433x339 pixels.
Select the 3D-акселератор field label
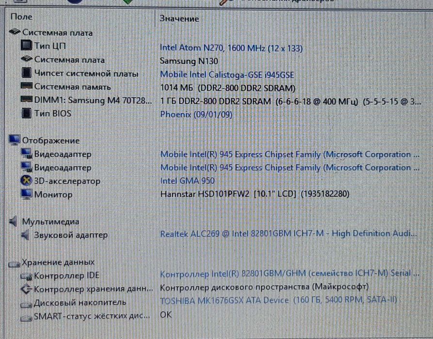click(67, 181)
